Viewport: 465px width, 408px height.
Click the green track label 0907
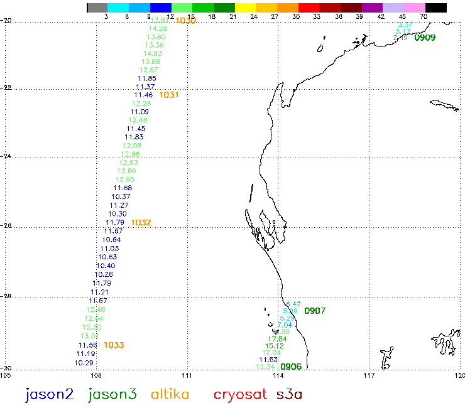click(315, 311)
